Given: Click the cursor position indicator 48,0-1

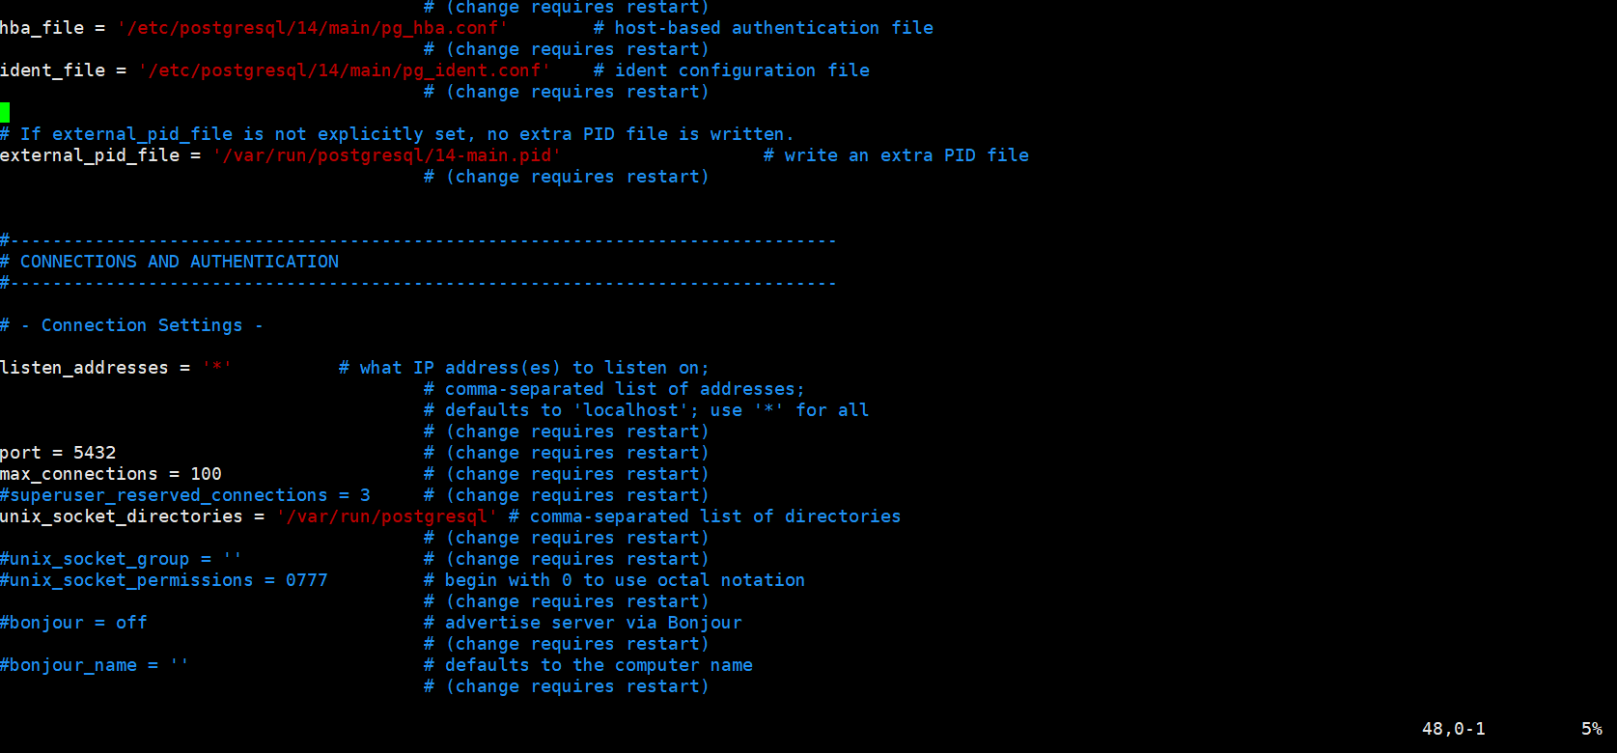Looking at the screenshot, I should [1454, 729].
